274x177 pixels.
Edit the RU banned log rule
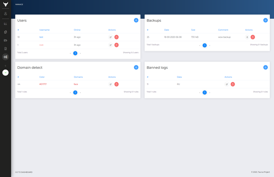[x=227, y=84]
